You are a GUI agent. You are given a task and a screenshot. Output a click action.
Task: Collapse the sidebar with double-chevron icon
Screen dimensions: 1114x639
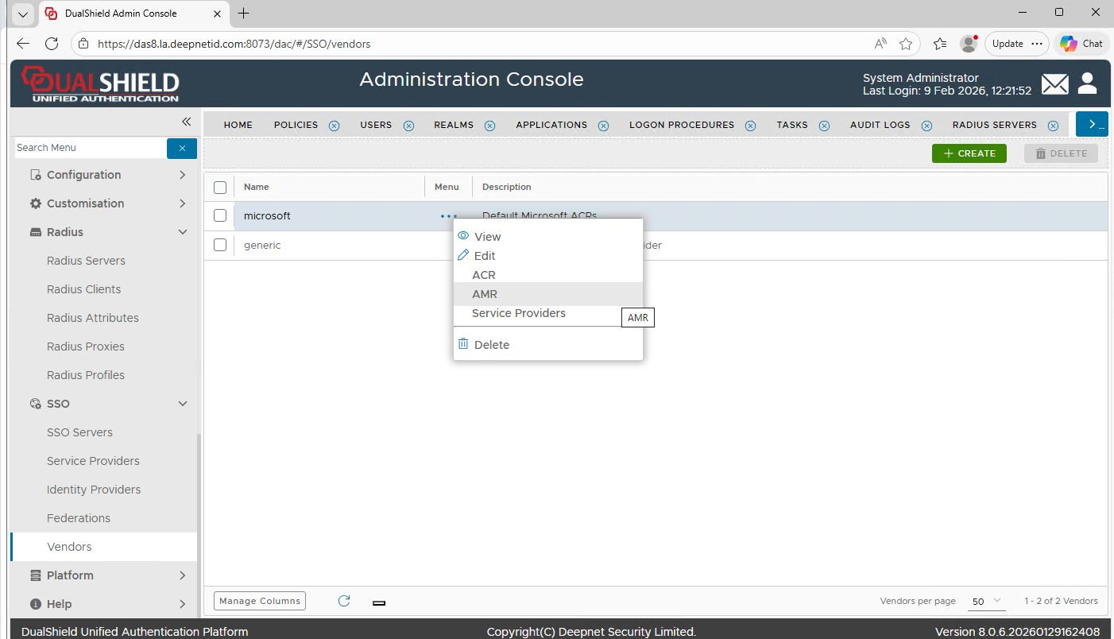point(186,122)
